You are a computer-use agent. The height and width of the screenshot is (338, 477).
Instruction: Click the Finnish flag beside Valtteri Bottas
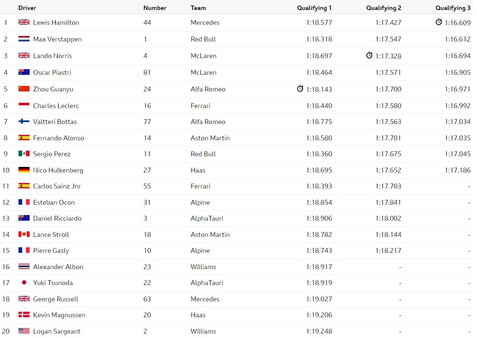point(24,121)
